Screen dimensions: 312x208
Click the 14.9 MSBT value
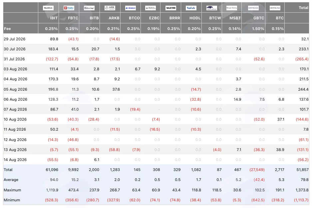237,99
